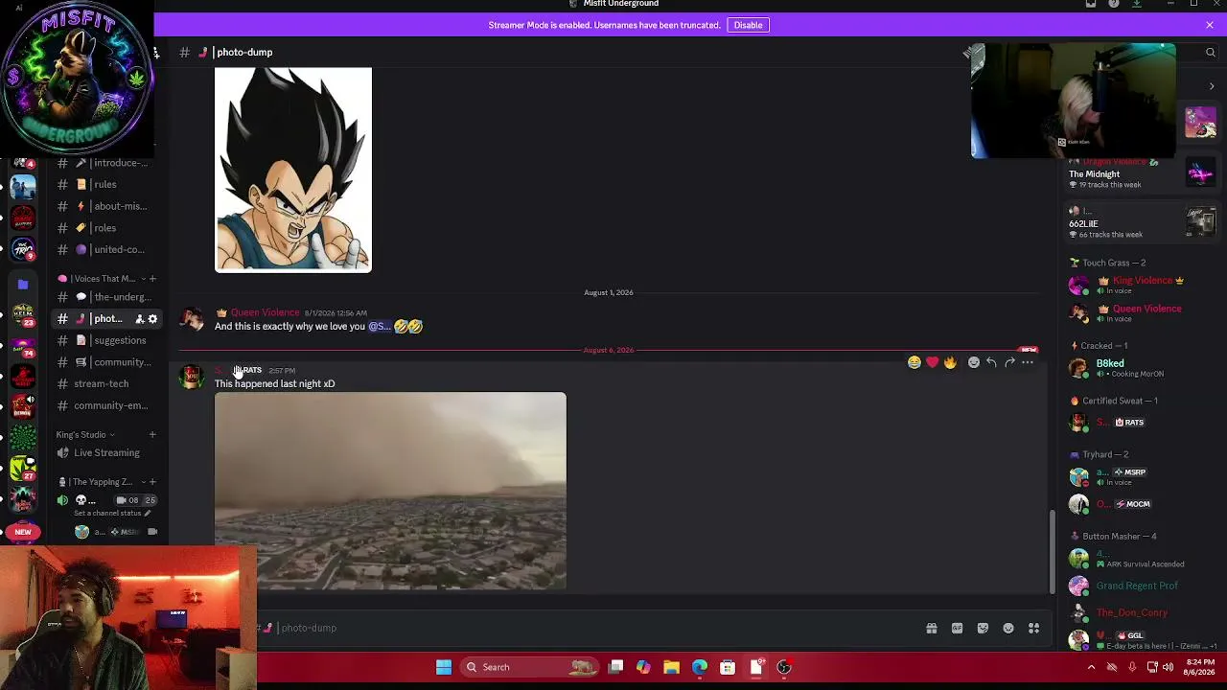Dismiss the Streamer Mode banner
1227x690 pixels.
1210,25
